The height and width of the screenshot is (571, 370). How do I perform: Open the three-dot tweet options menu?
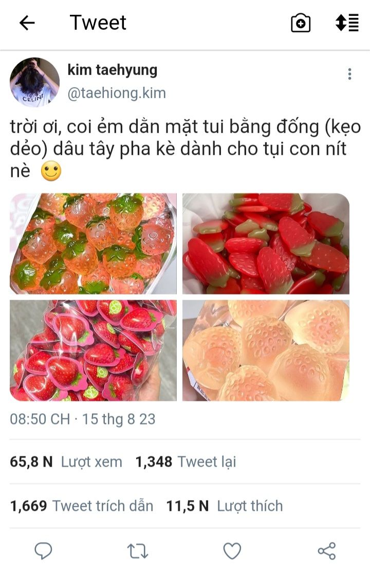tap(349, 74)
